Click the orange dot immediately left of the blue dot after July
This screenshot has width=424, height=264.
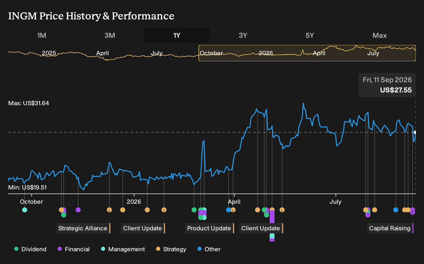click(375, 210)
